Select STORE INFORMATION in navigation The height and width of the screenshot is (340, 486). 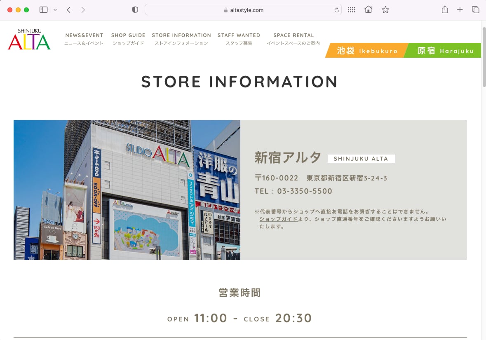pos(181,39)
